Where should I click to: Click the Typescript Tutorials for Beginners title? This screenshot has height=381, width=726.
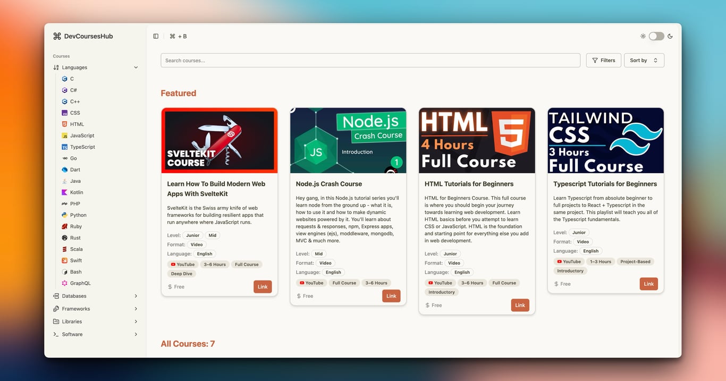pos(605,184)
